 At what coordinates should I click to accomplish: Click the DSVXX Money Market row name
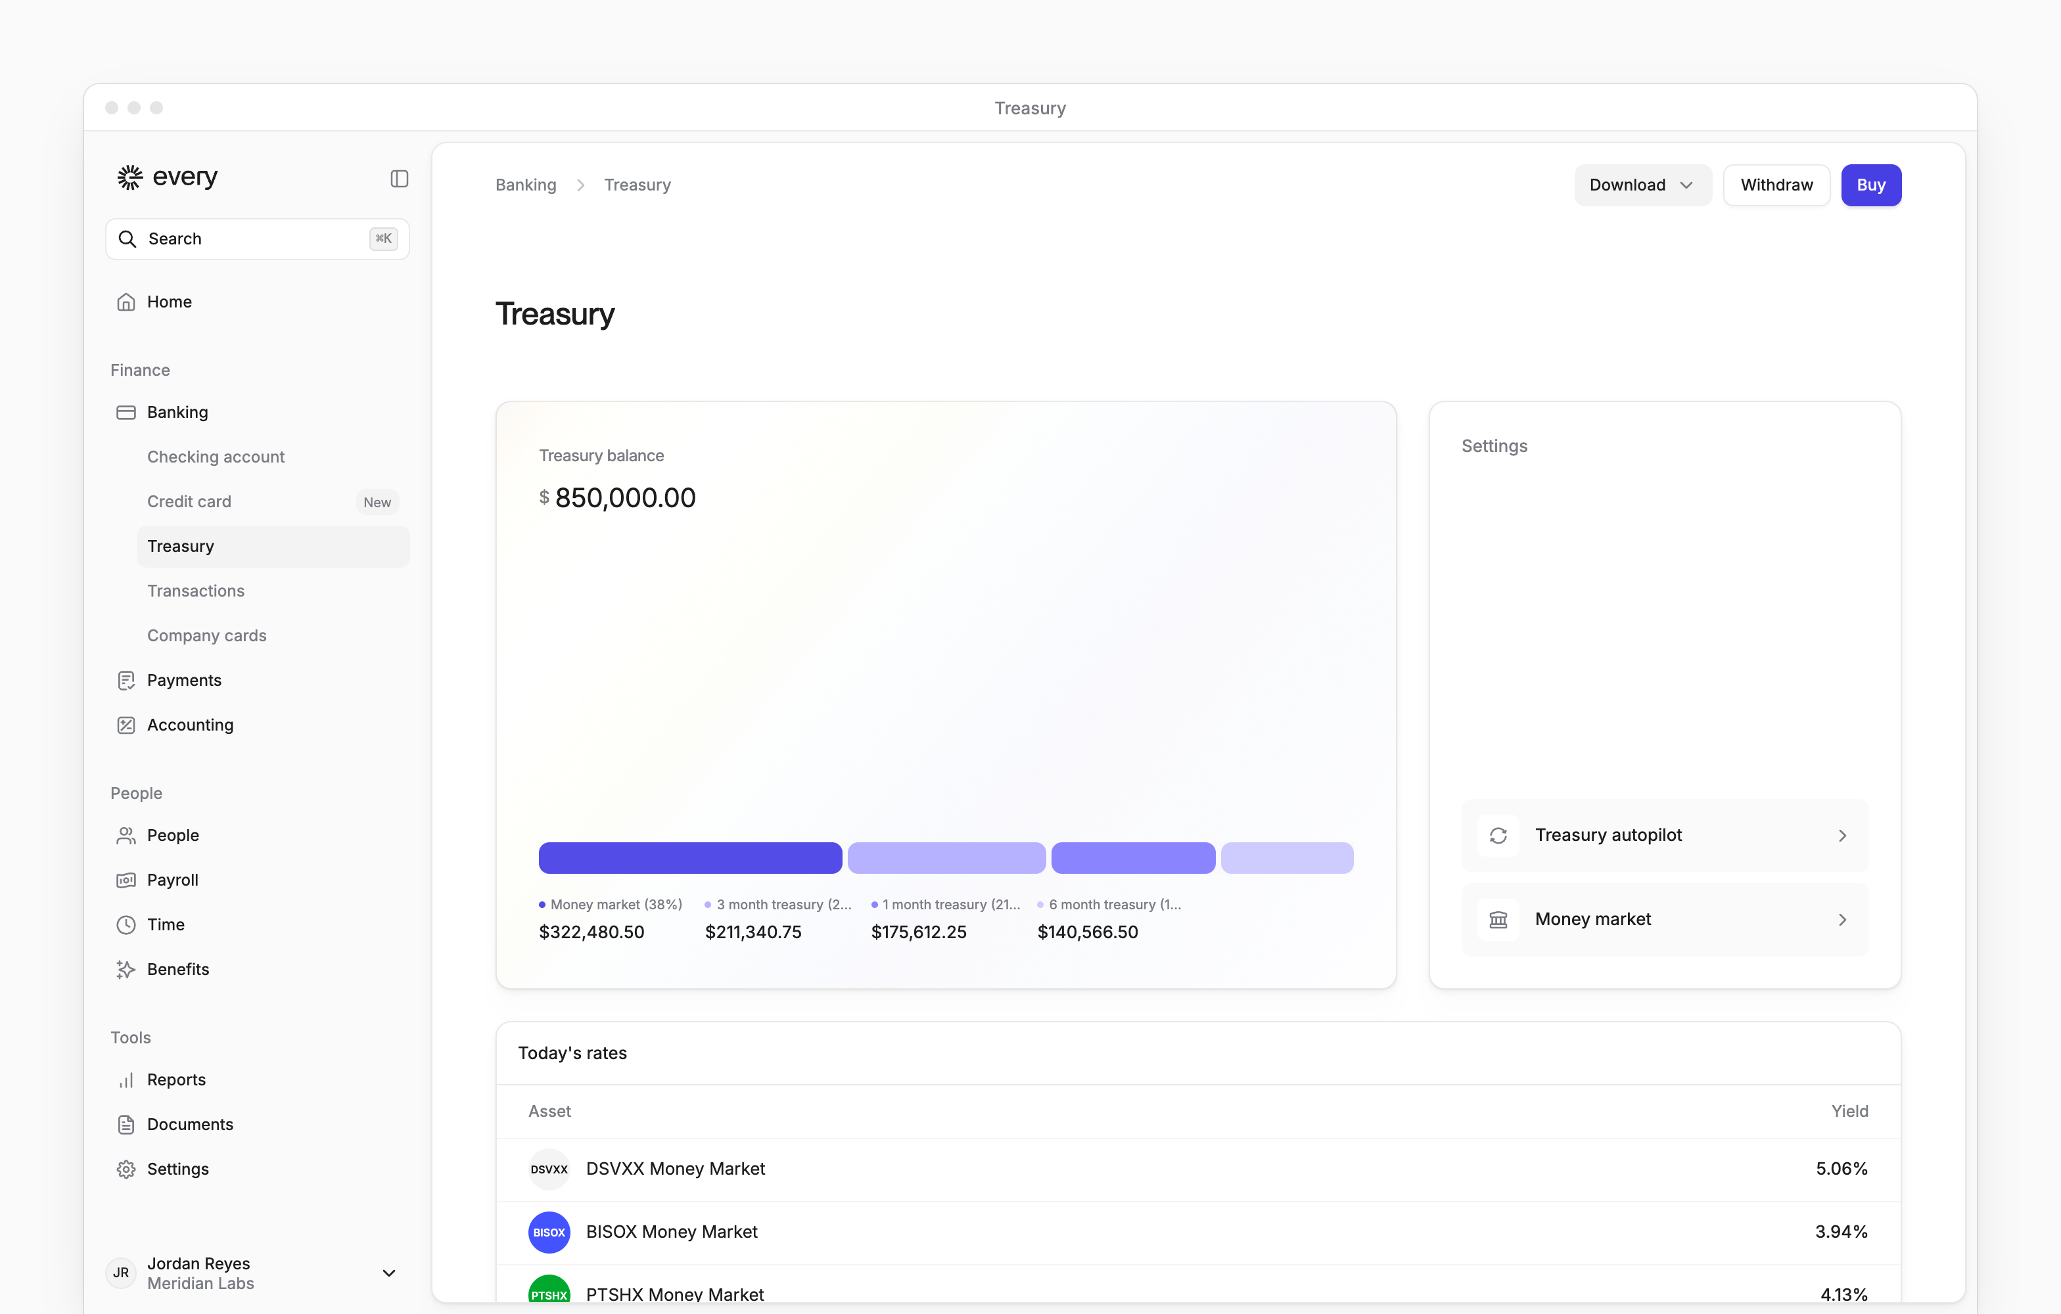tap(676, 1169)
